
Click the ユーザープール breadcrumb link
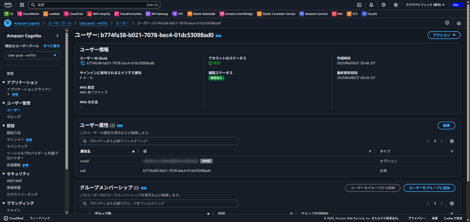tap(60, 23)
